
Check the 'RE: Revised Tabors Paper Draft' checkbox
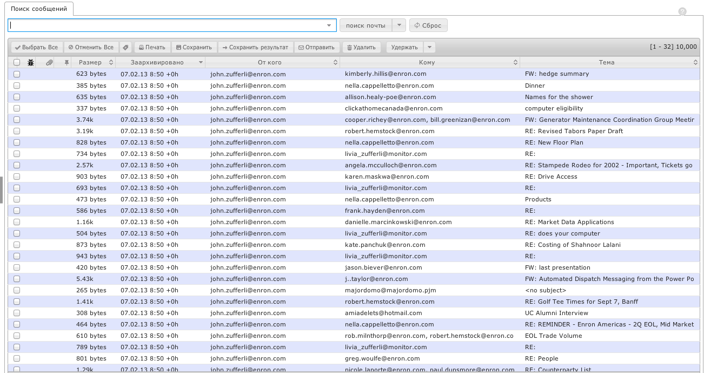coord(17,131)
